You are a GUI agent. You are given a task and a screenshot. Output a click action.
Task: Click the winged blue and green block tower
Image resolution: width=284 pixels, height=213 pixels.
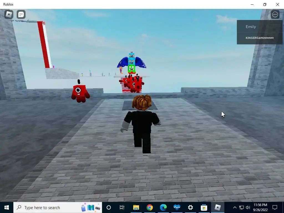(131, 63)
